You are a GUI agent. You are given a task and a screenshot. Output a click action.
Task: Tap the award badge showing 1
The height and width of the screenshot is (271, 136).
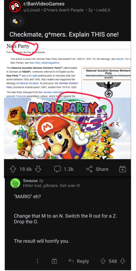(x=17, y=22)
